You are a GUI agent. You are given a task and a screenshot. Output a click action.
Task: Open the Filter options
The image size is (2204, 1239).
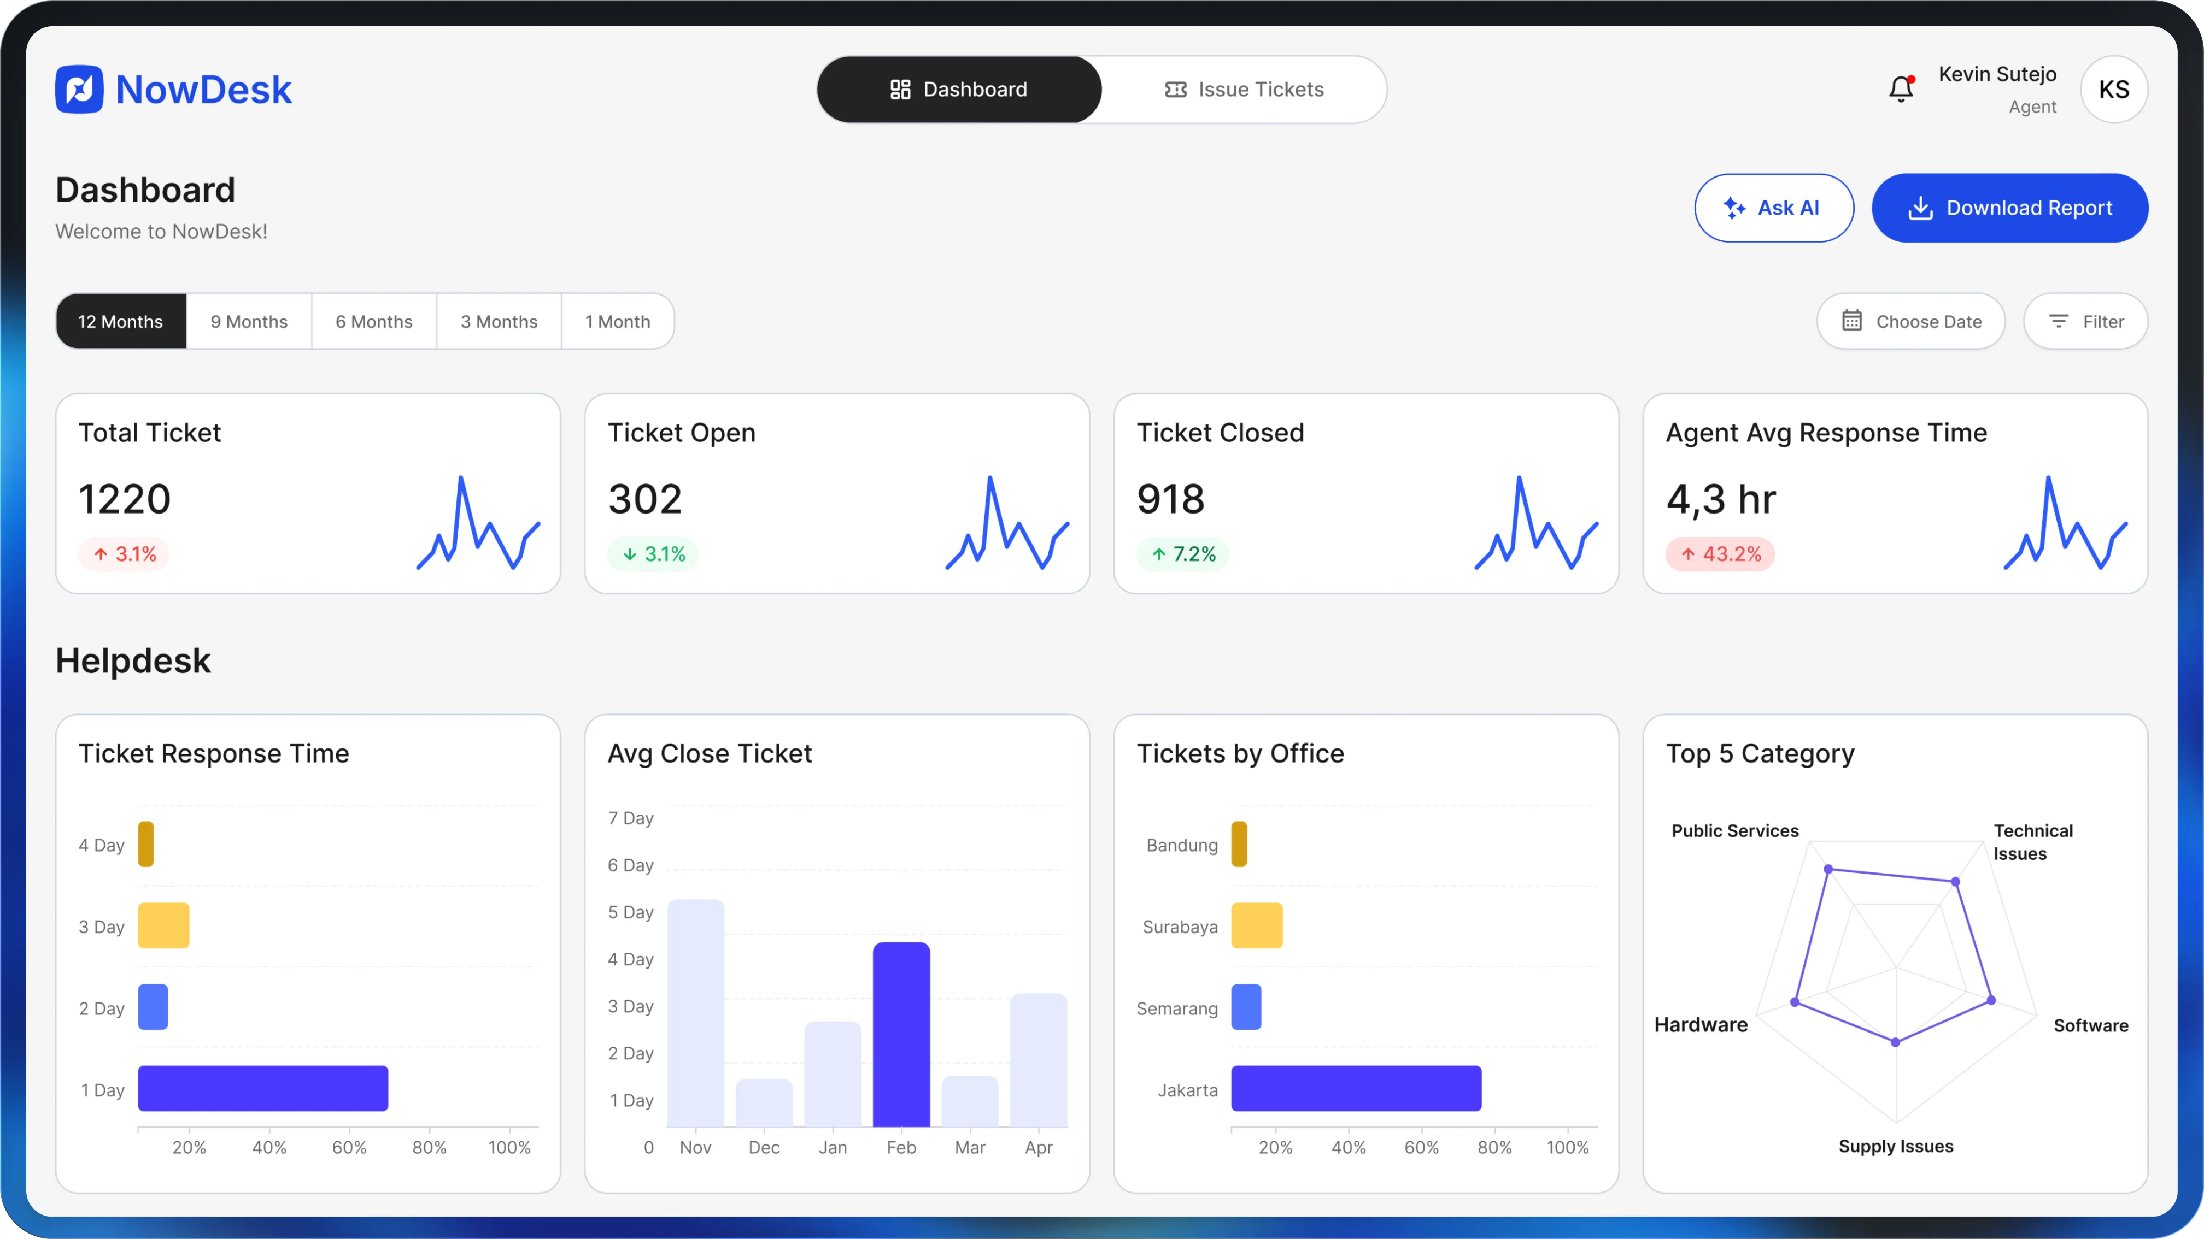(x=2085, y=322)
